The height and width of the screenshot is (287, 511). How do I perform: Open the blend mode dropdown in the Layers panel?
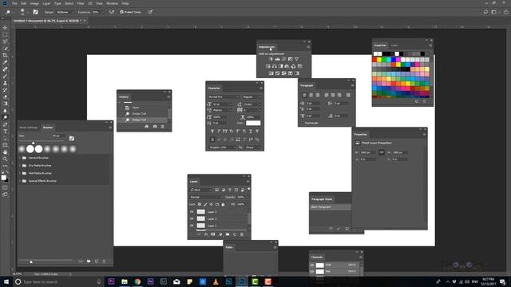(x=206, y=197)
